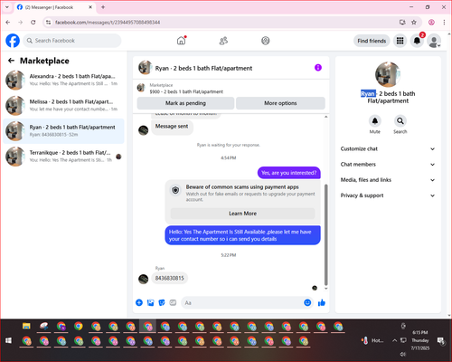Open Chrome three-dot menu
Image resolution: width=452 pixels, height=362 pixels.
point(444,23)
